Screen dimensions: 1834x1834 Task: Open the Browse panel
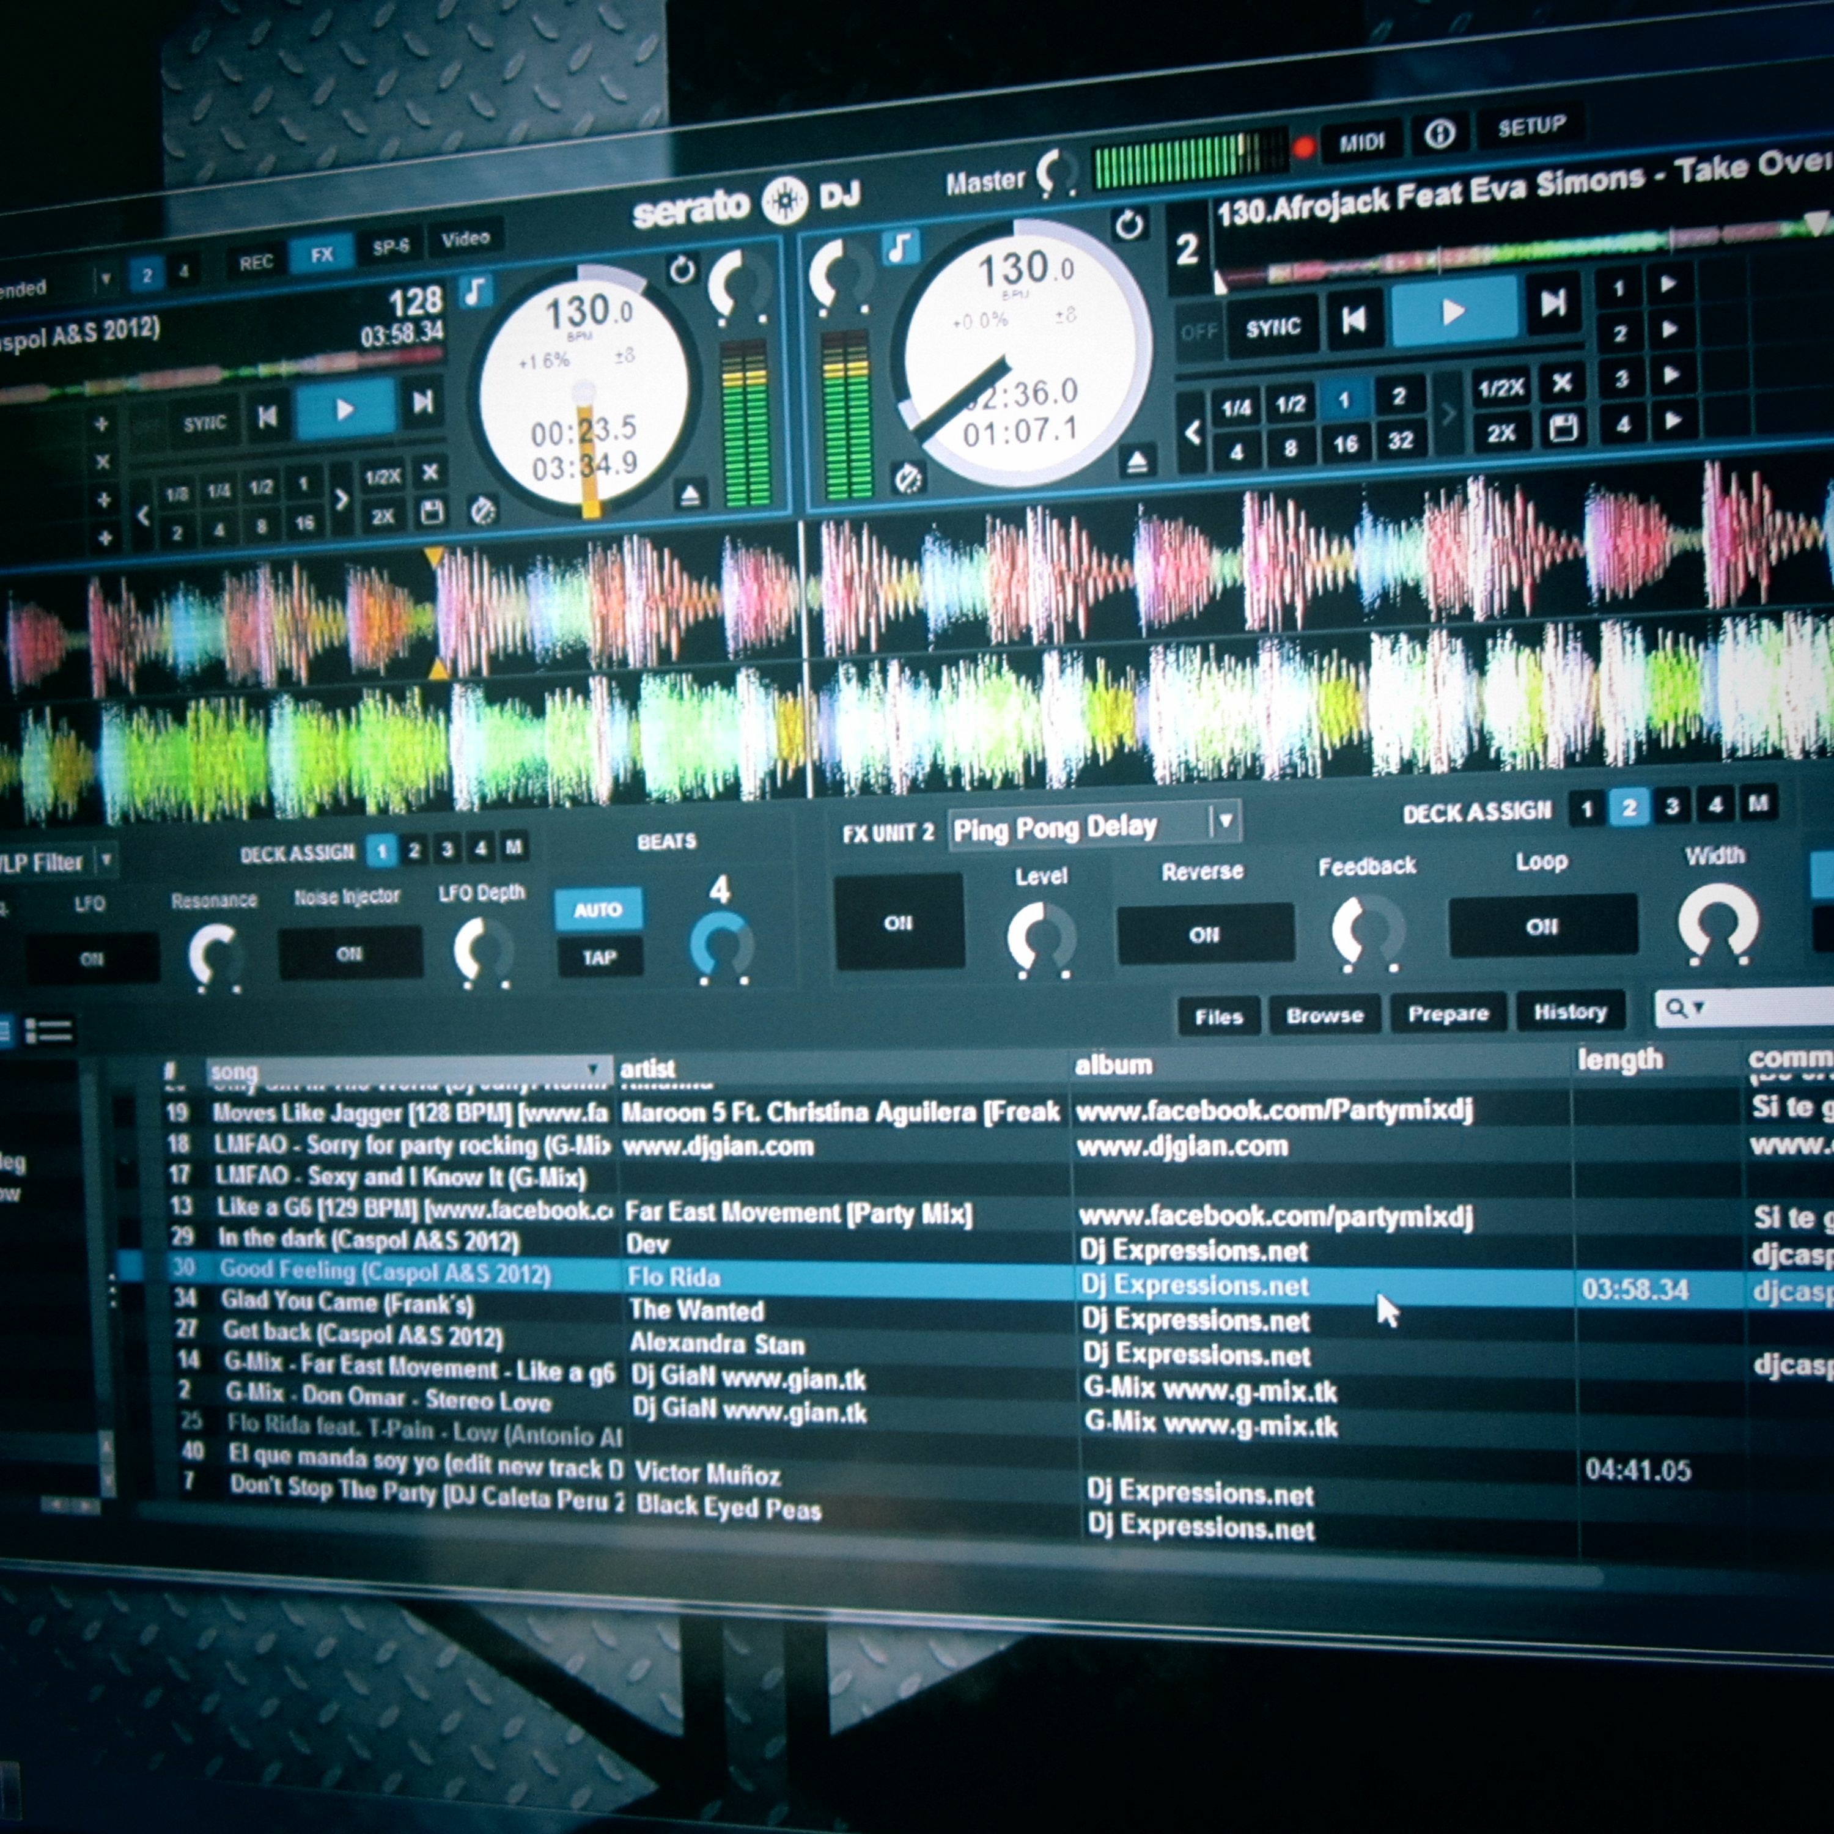1324,1015
